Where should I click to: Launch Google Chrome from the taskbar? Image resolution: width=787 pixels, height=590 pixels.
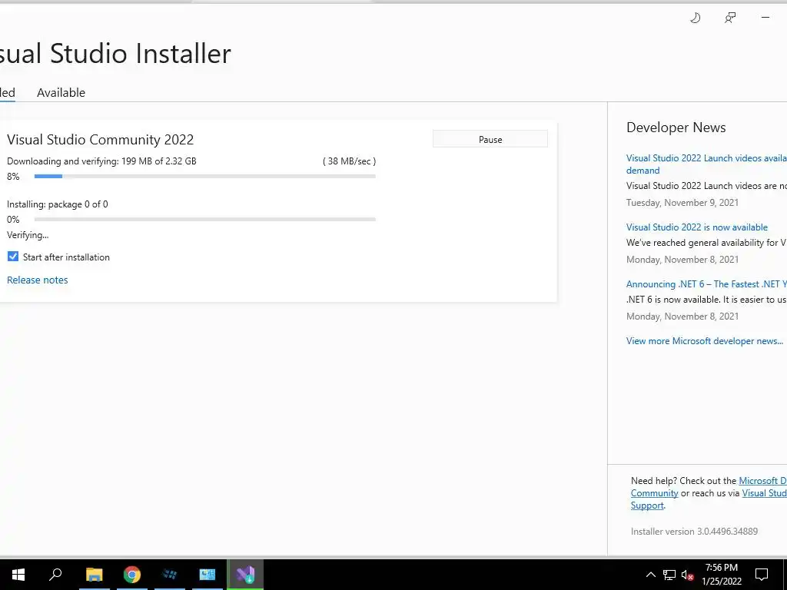pos(132,575)
